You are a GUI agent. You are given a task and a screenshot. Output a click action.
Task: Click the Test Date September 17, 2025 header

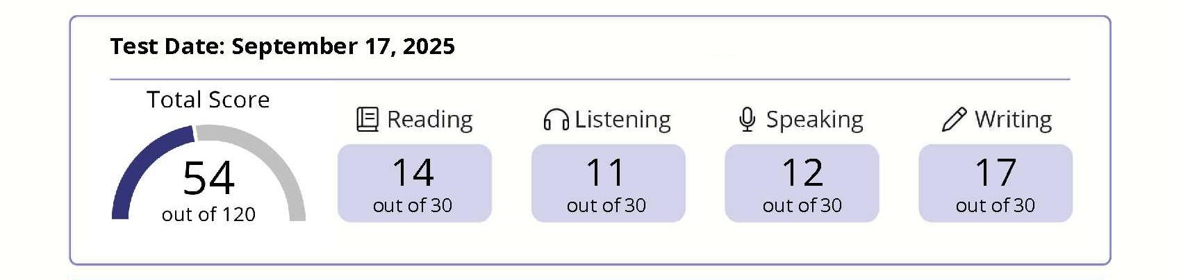(282, 46)
